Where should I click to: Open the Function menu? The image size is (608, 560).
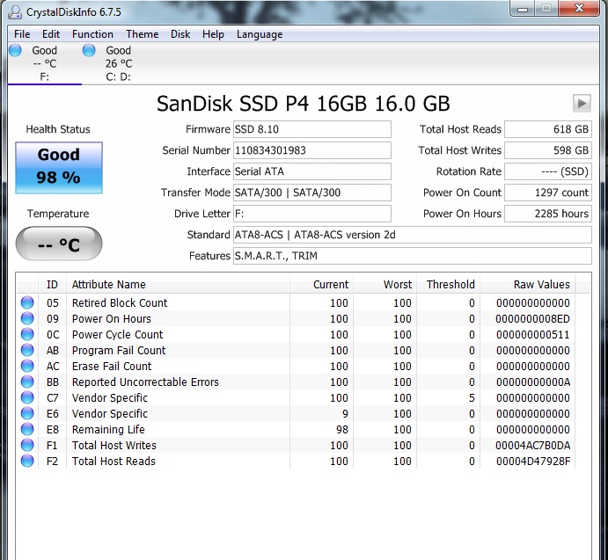[x=92, y=34]
